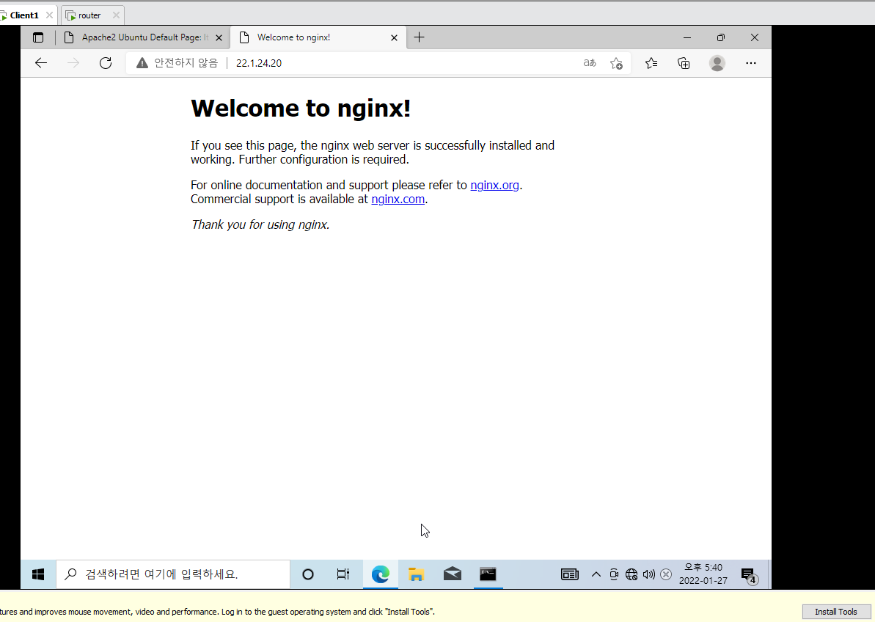Viewport: 875px width, 622px height.
Task: Open the nginx.com link
Action: (398, 200)
